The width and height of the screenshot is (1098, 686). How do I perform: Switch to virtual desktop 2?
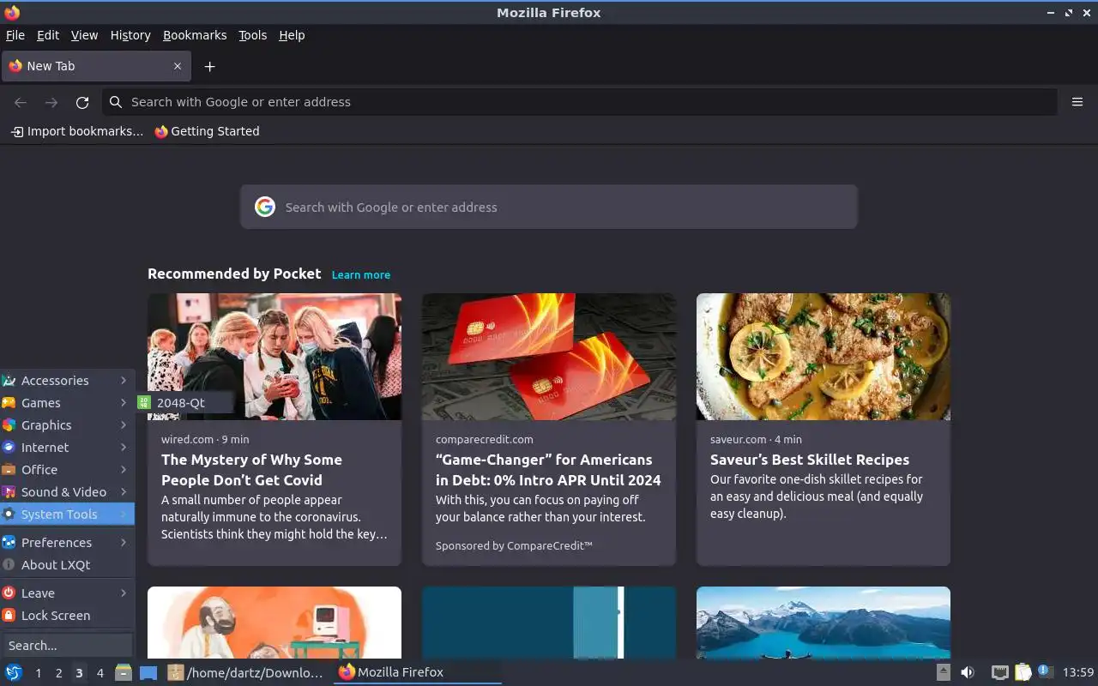(58, 672)
